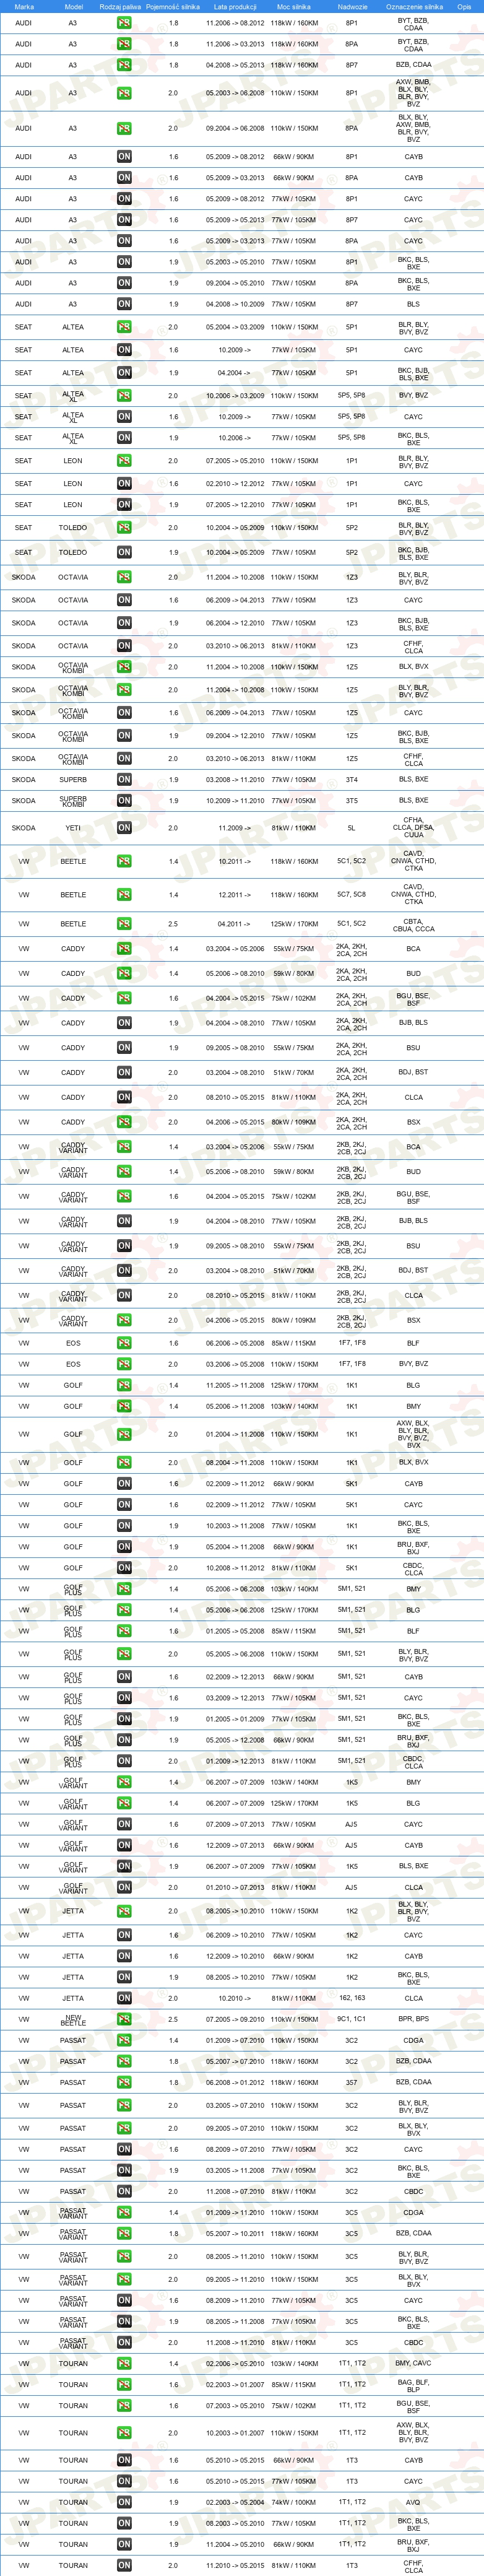Click diesel ON icon in Skoda Superb Kombi row
This screenshot has width=484, height=2576.
[124, 801]
